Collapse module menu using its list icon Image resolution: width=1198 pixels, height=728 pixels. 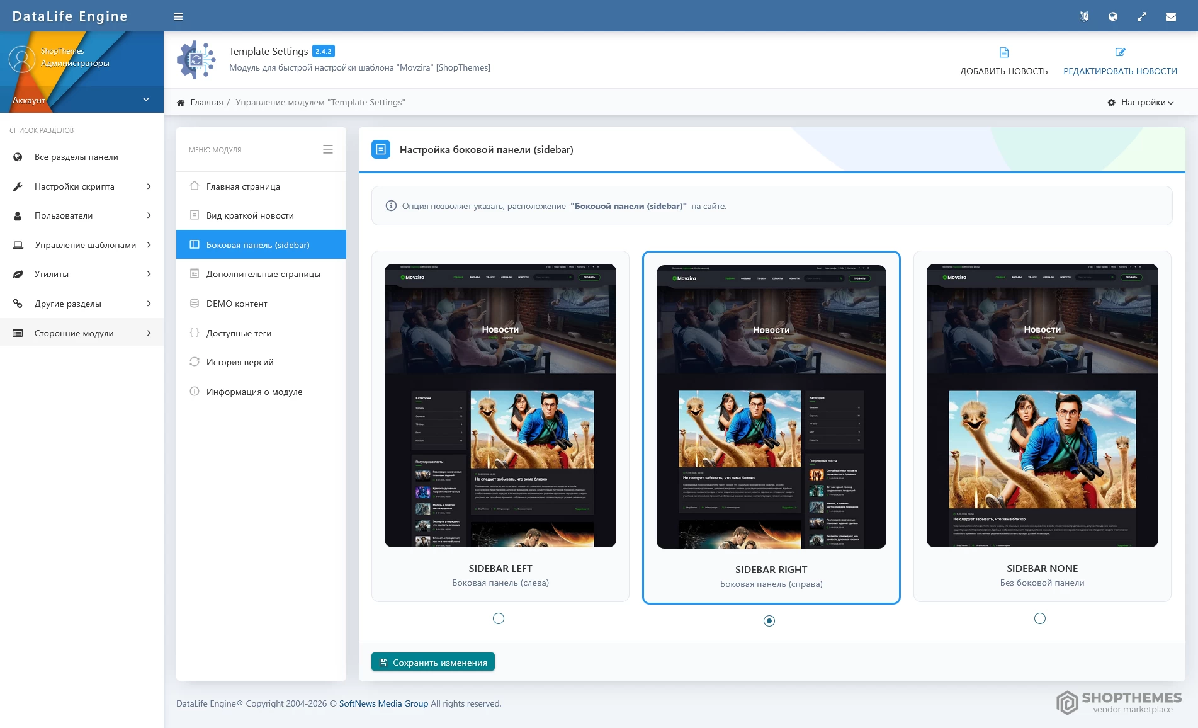pyautogui.click(x=327, y=149)
